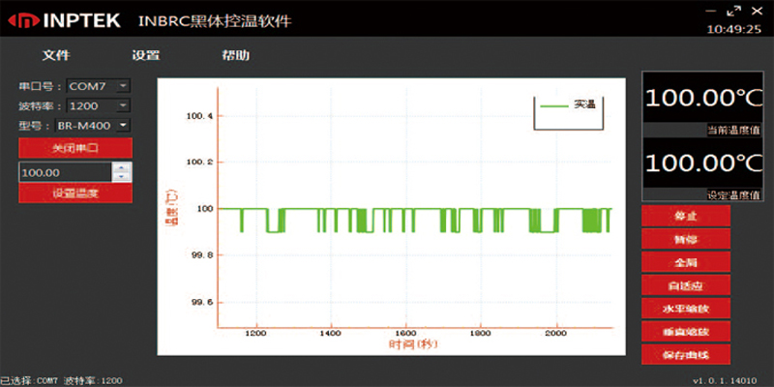Select 自适应 chart scaling button
The image size is (774, 387).
(685, 285)
